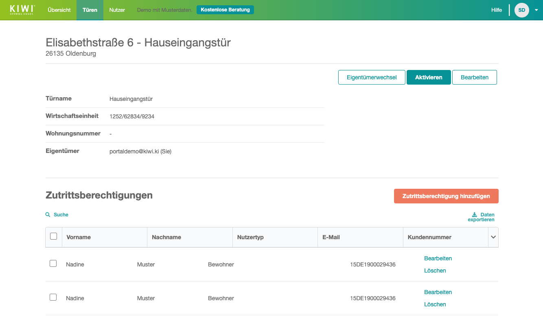Open Eigentümerwechsel dialog
This screenshot has height=323, width=543.
point(372,77)
